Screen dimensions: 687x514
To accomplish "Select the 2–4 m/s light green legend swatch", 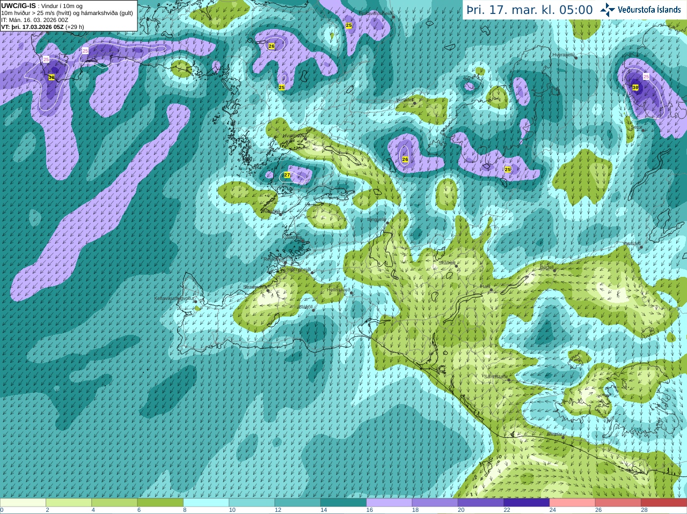I will pos(69,503).
